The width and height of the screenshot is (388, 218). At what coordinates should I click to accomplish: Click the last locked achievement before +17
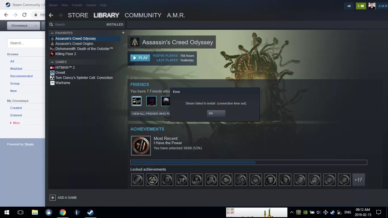pos(344,180)
